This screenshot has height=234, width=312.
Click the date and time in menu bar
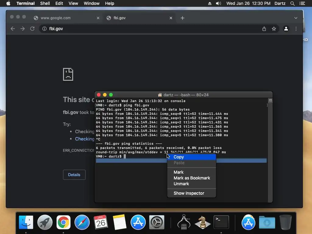pyautogui.click(x=248, y=3)
